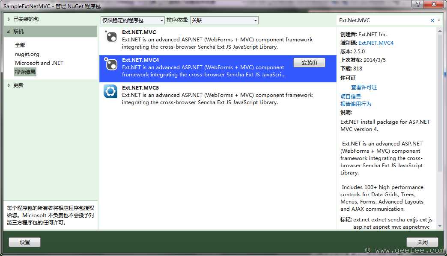Open the 报告滥用行为 link
The height and width of the screenshot is (256, 447).
click(356, 104)
